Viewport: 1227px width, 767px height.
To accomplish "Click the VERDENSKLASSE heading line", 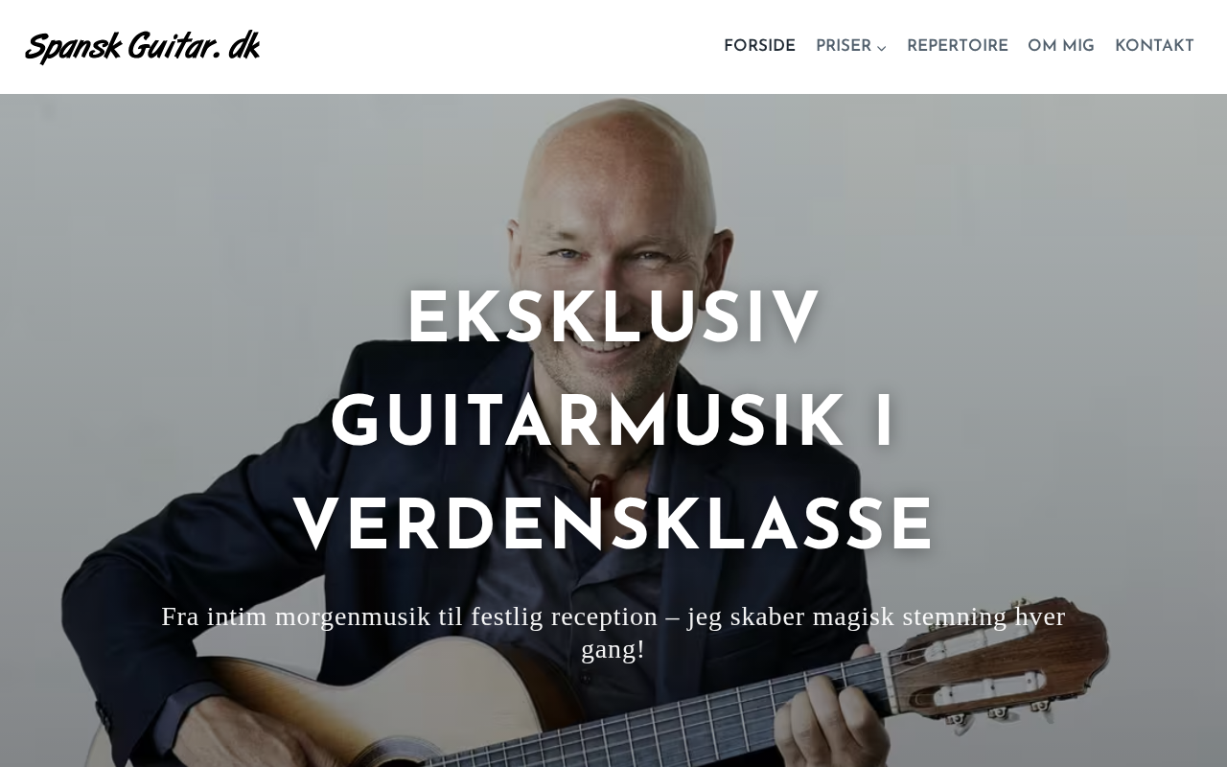I will coord(613,526).
